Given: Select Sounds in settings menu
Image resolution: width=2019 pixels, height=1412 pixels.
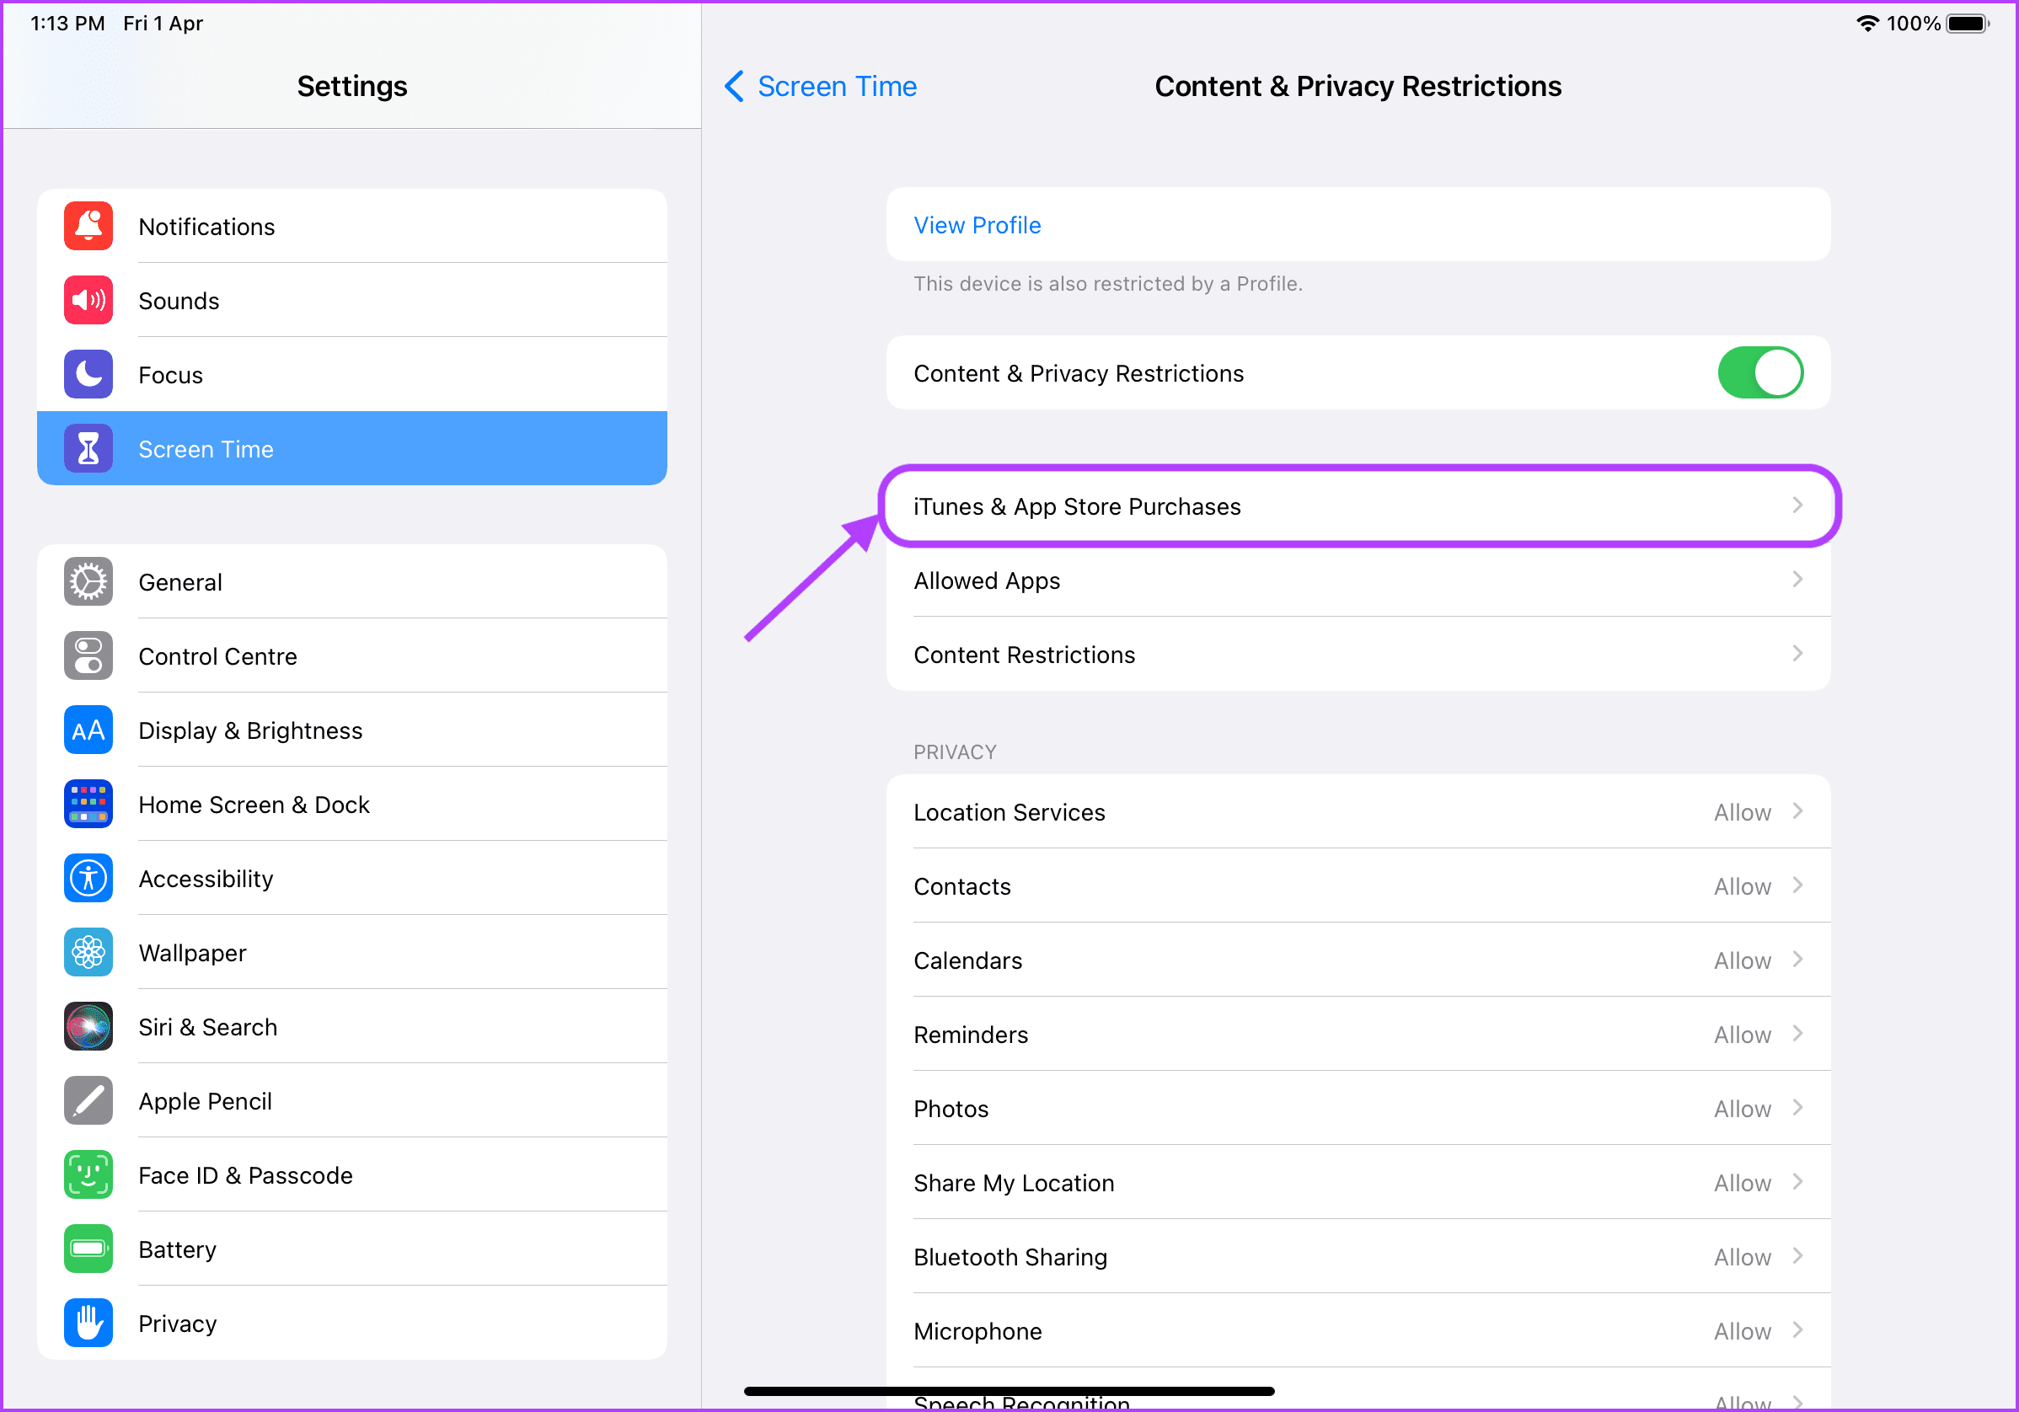Looking at the screenshot, I should (x=353, y=301).
